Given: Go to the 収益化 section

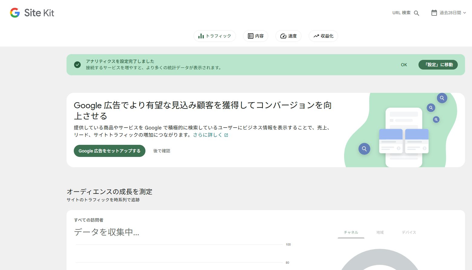Looking at the screenshot, I should coord(323,36).
